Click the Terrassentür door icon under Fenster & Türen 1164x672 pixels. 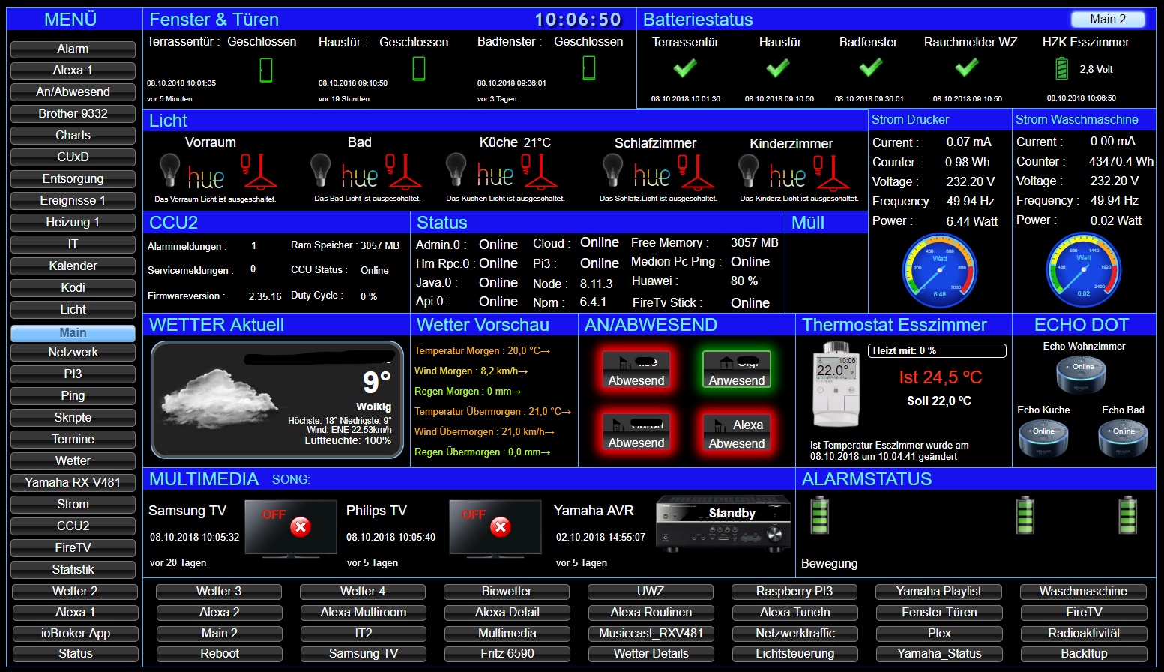265,70
